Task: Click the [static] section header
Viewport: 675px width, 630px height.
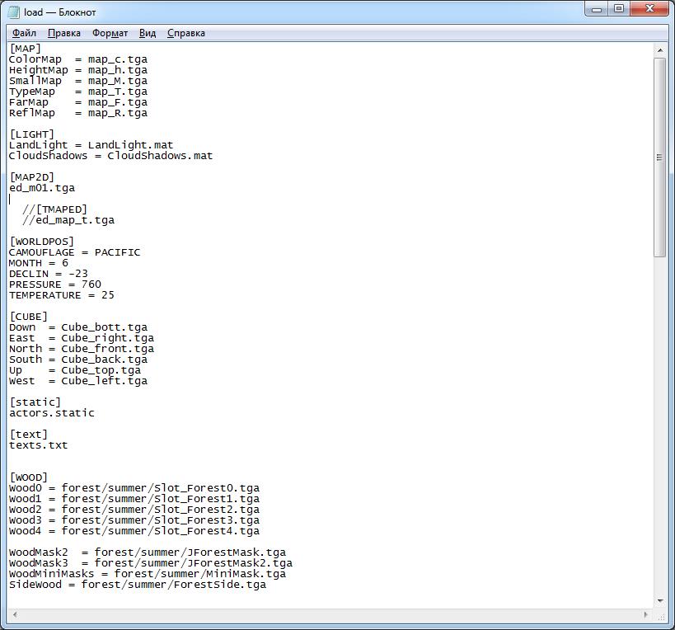Action: [35, 402]
